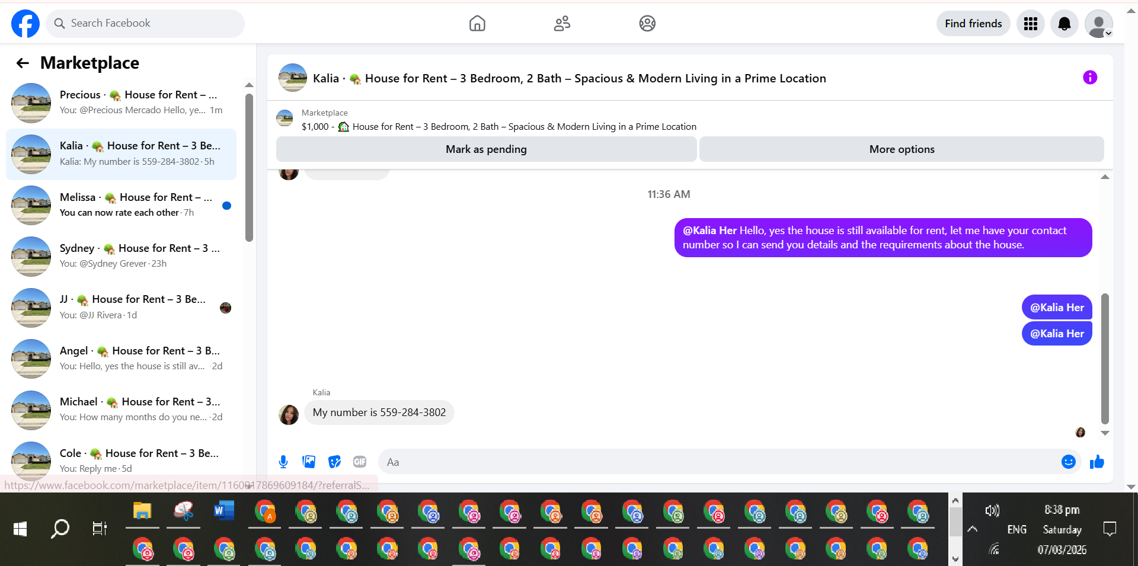Click the chat scroll down arrow

(1105, 433)
